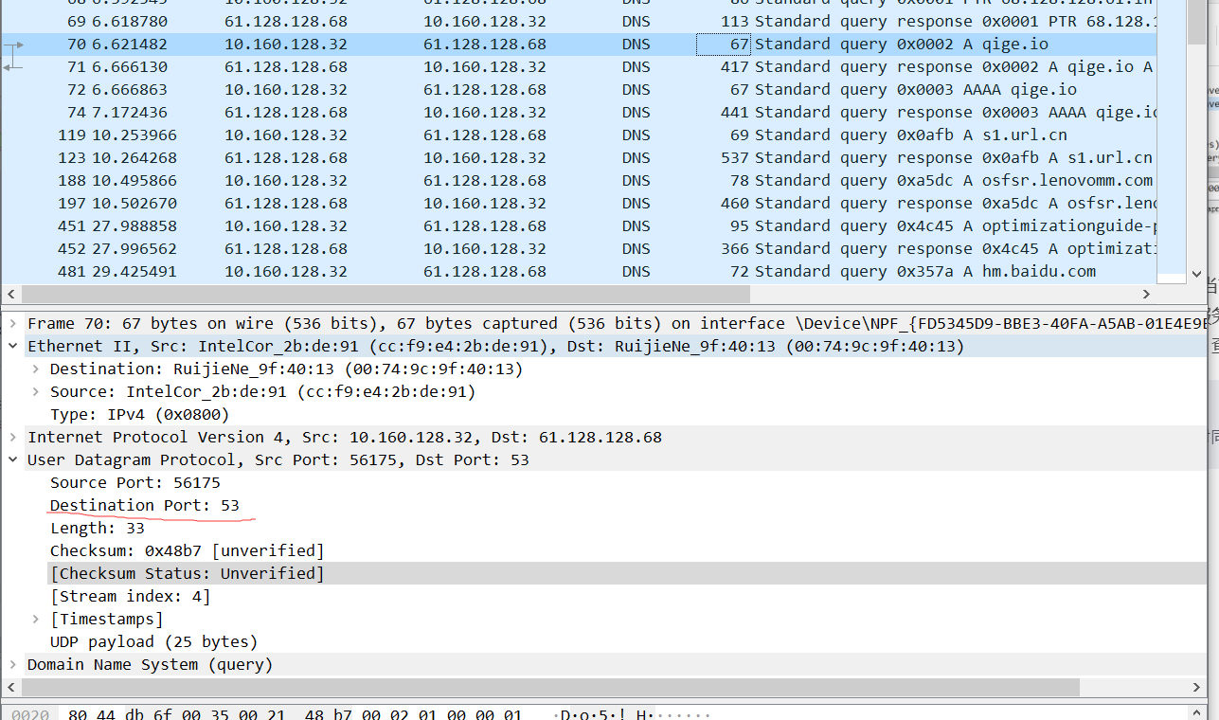Screen dimensions: 1219x720
Task: Click packet list vertical scroll-down arrow
Action: point(1195,276)
